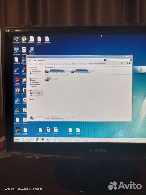
Task: Collapse the Devices with removable storage group
Action: coord(44,75)
